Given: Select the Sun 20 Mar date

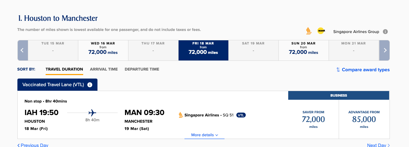Looking at the screenshot, I should [304, 50].
